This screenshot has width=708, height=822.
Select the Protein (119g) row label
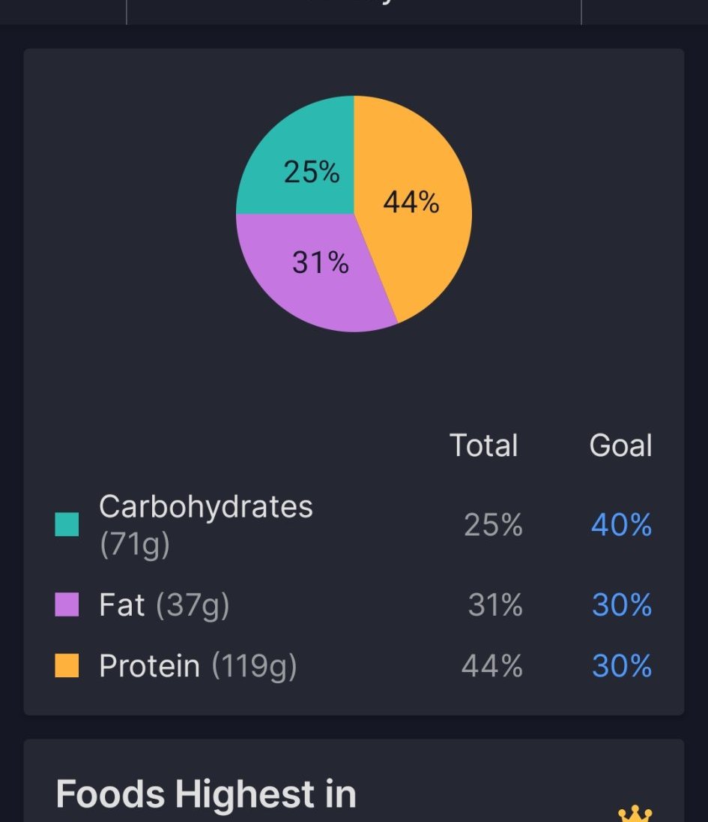(198, 666)
